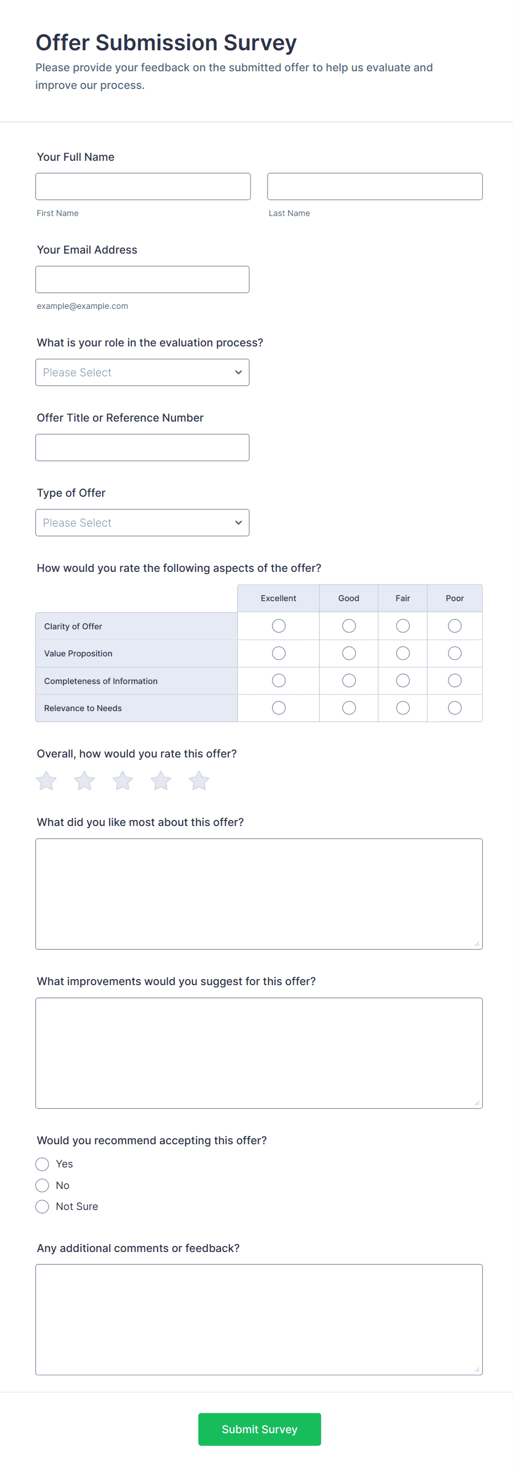Focus the Offer Title or Reference Number field
The image size is (513, 1473).
pyautogui.click(x=142, y=448)
